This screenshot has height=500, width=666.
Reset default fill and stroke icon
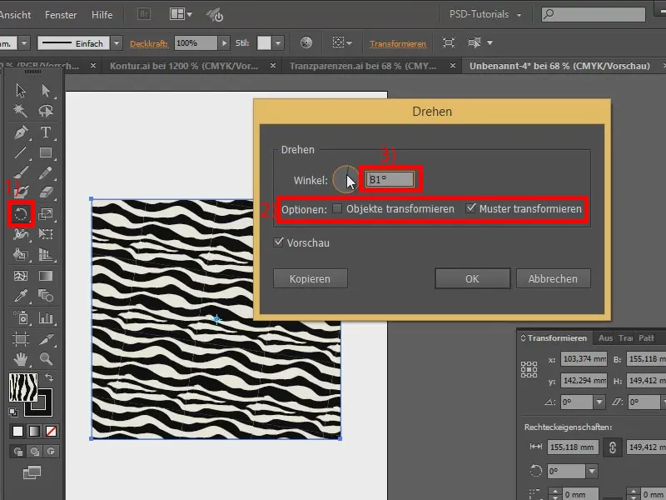13,412
